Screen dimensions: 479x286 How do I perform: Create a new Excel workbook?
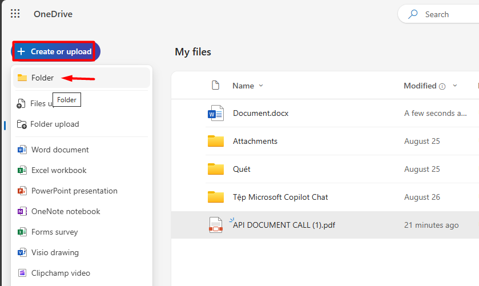(59, 170)
